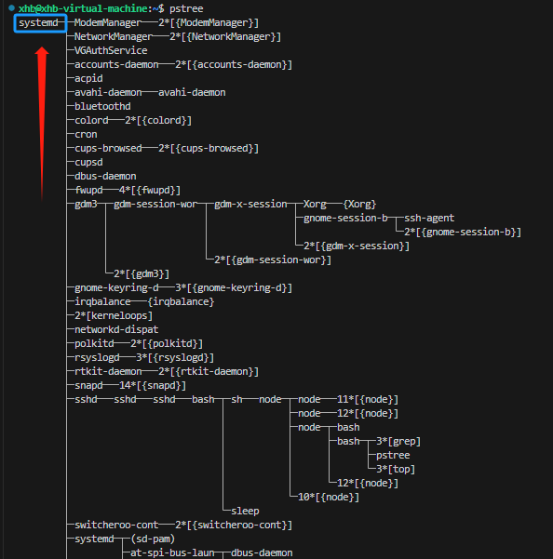Select the bluetoothd process line
Screen dimensions: 553x559
(102, 106)
